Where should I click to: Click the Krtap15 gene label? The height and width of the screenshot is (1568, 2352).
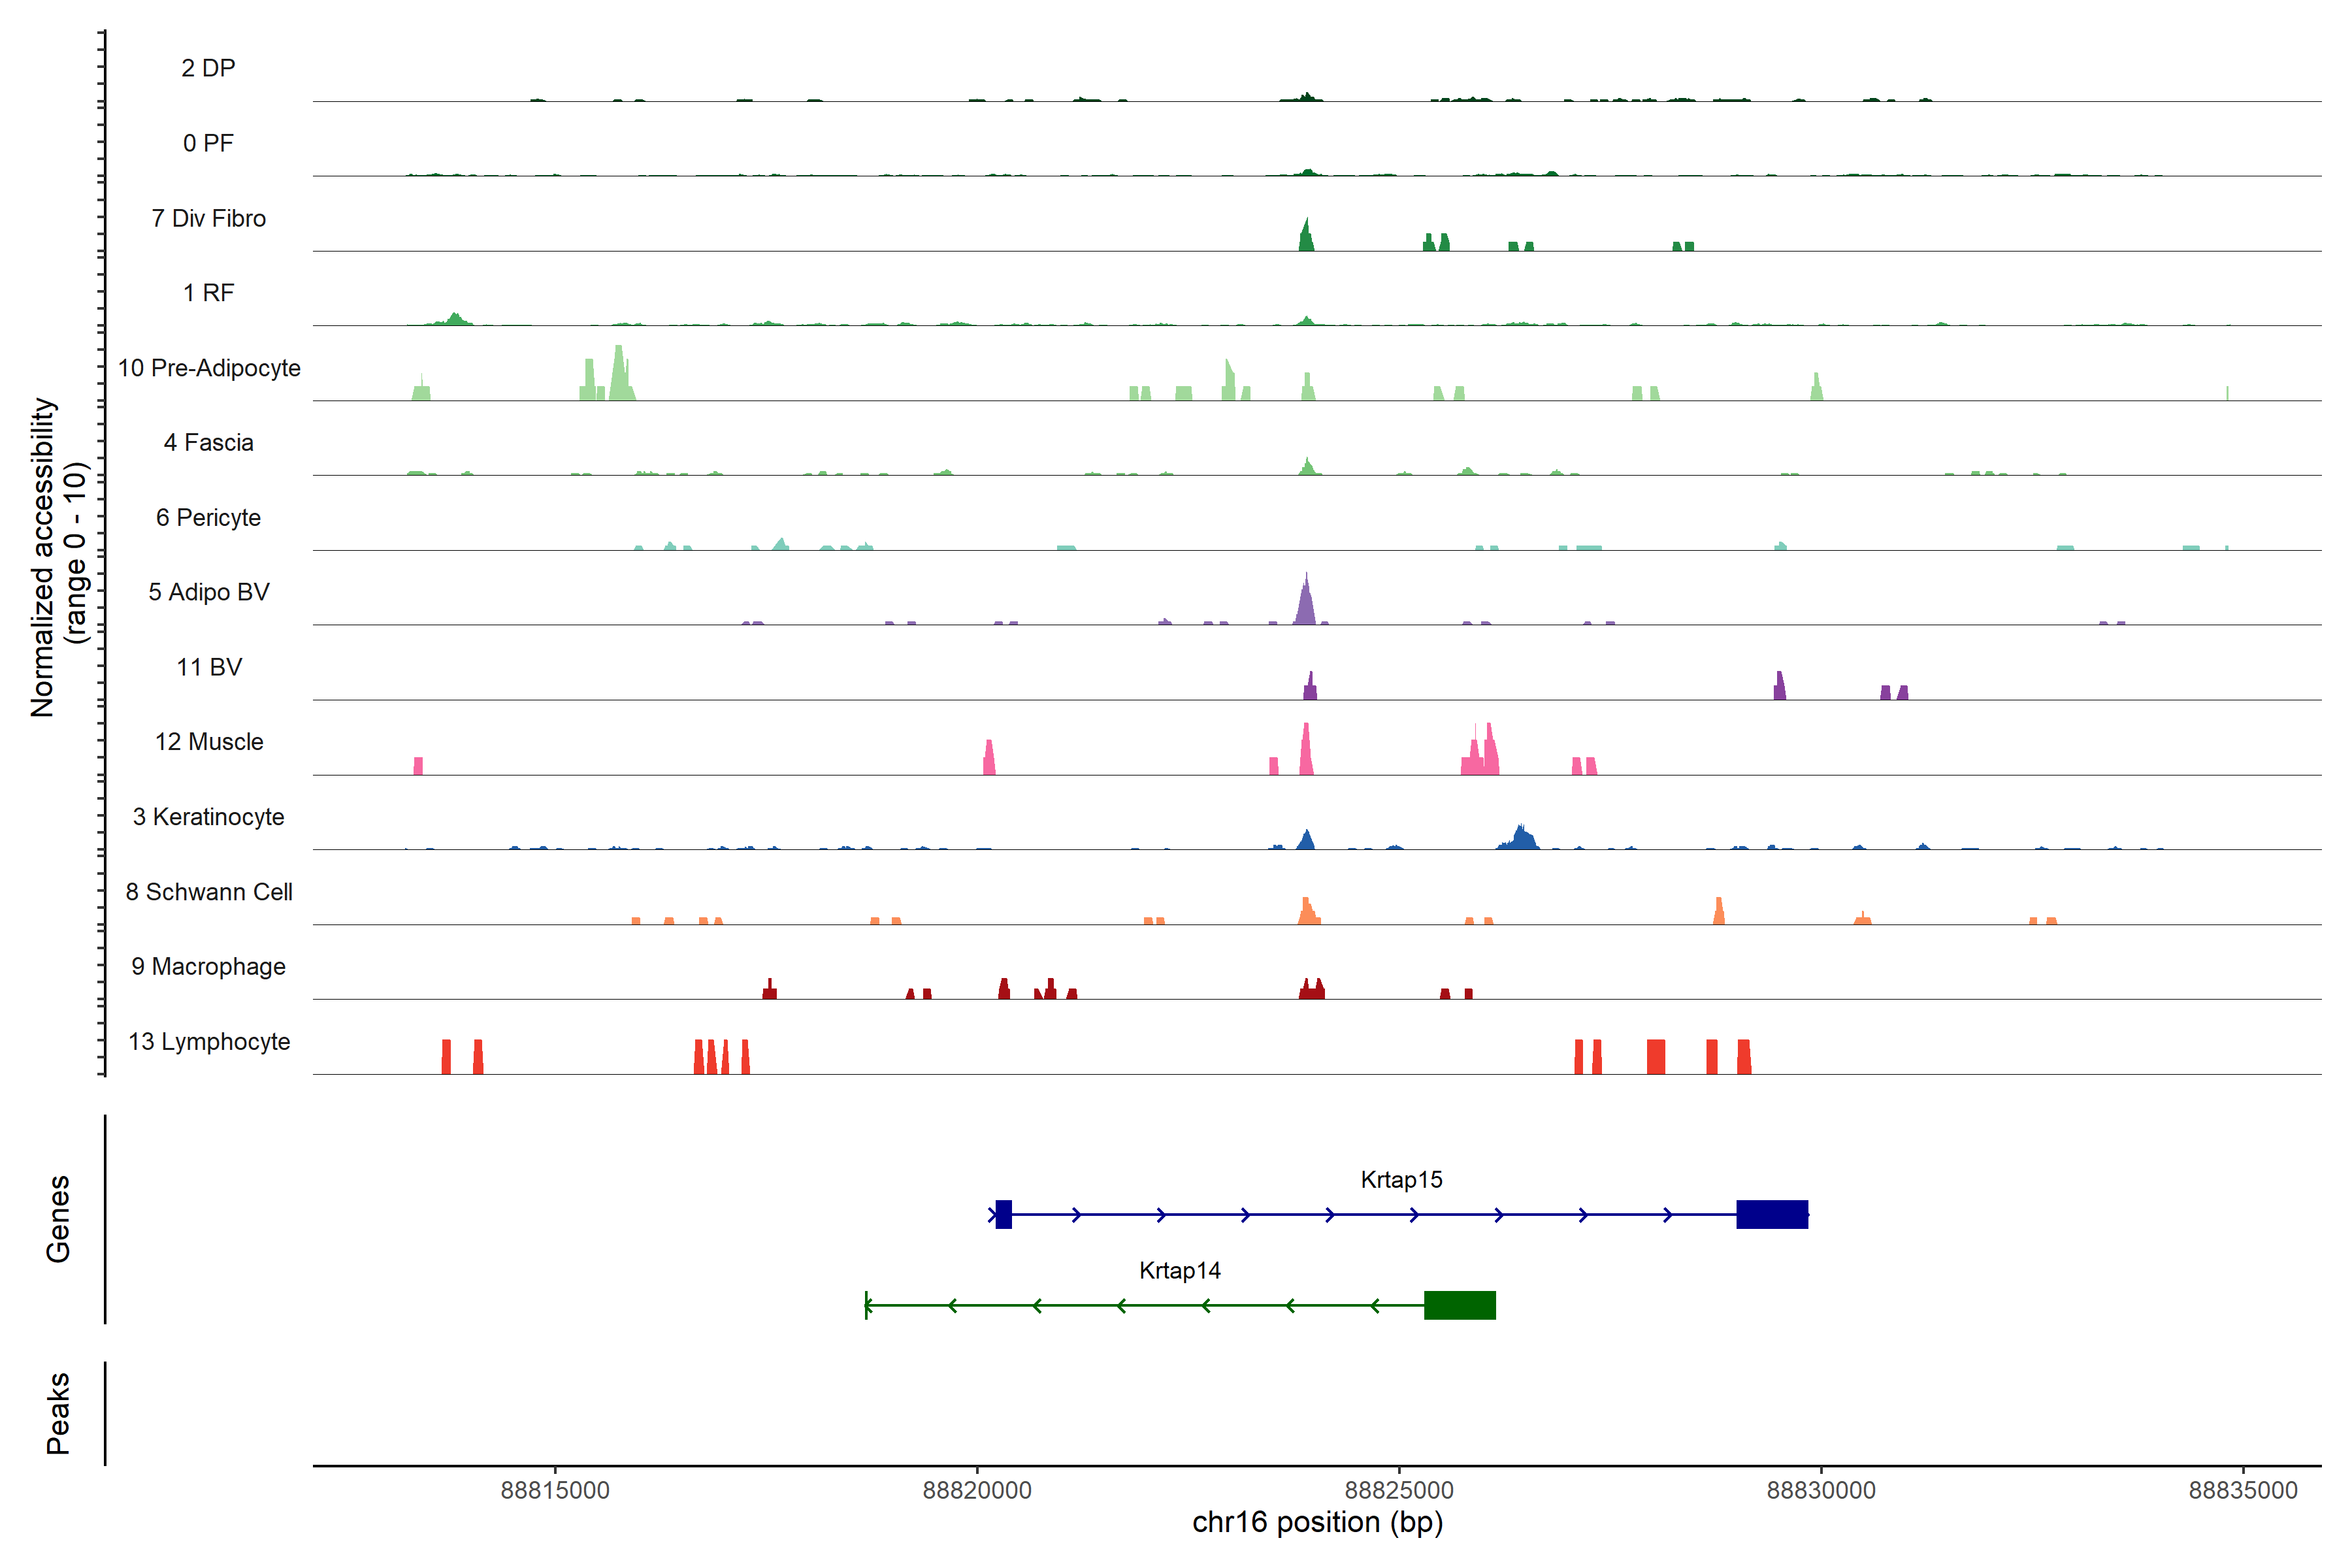(x=1401, y=1180)
